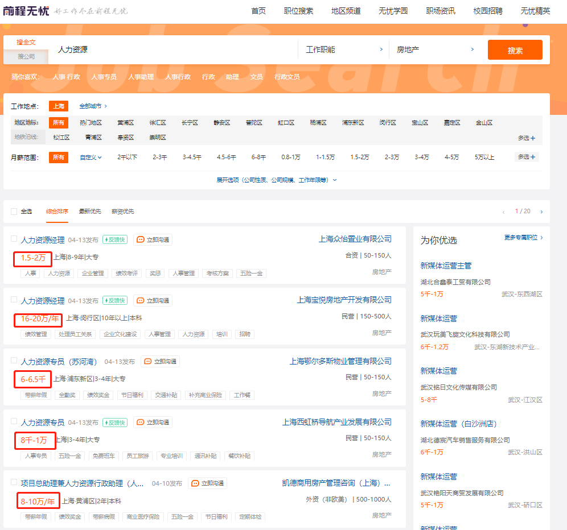
Task: Filter by 徐汇区 district
Action: pos(158,123)
